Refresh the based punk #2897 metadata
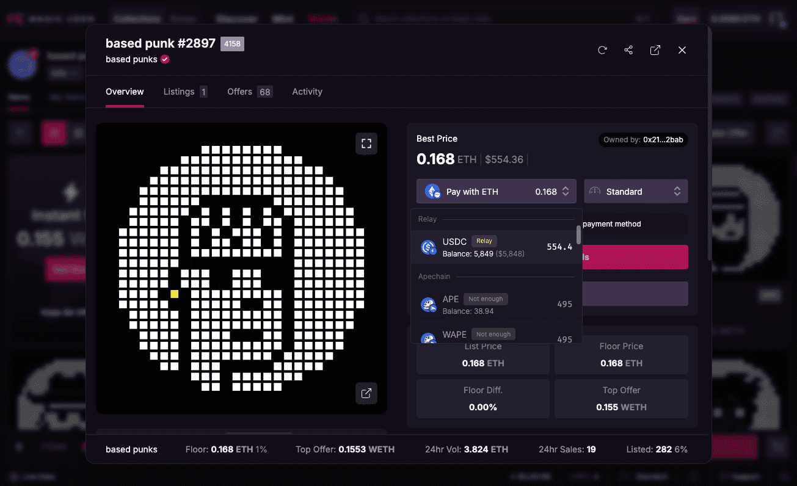 602,50
